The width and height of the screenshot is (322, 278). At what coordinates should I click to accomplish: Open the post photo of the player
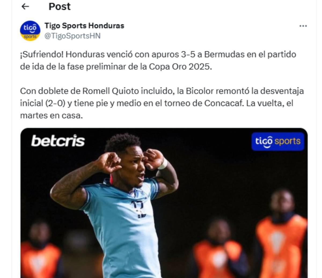tap(164, 203)
